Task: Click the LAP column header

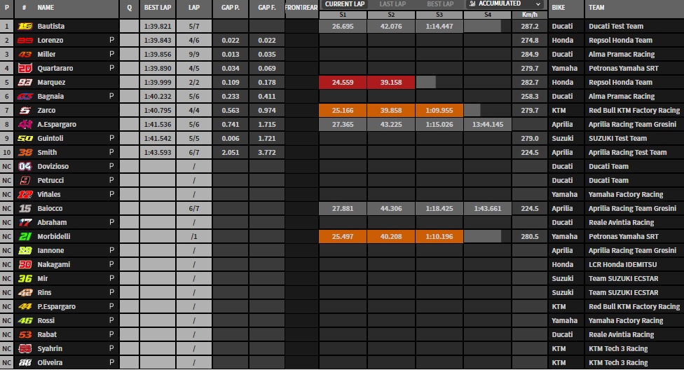Action: [194, 8]
